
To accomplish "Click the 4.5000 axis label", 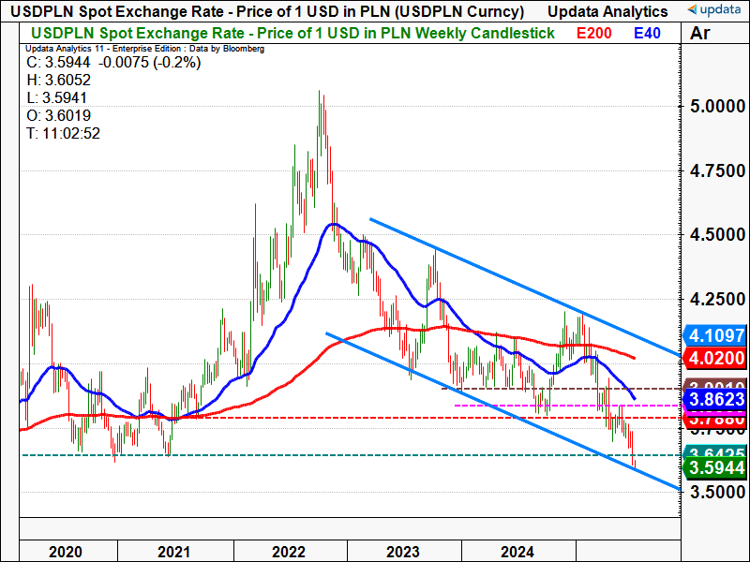I will (717, 235).
